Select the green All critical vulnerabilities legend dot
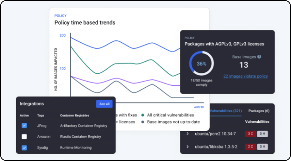This screenshot has height=161, width=291. tap(143, 115)
